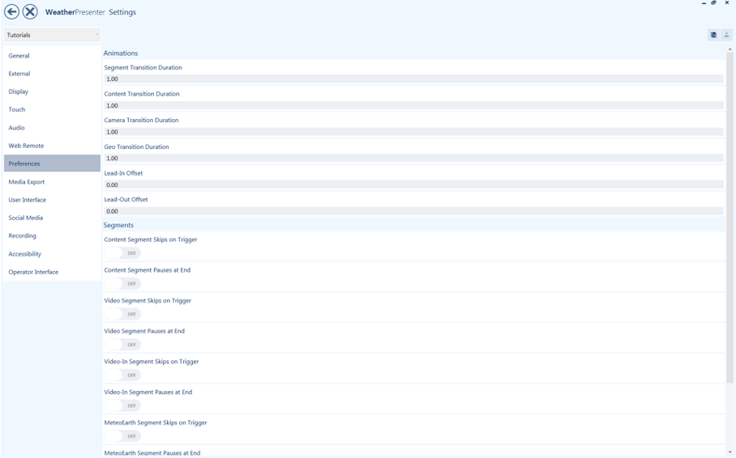Restore down the application window
Viewport: 736px width, 458px height.
714,3
